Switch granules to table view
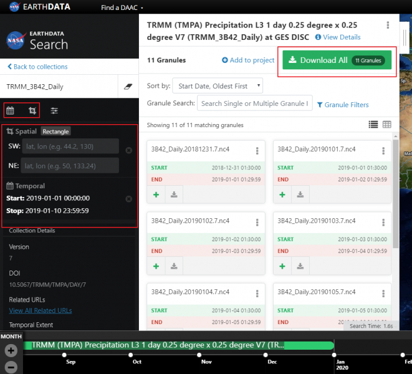Image resolution: width=412 pixels, height=374 pixels. (387, 125)
